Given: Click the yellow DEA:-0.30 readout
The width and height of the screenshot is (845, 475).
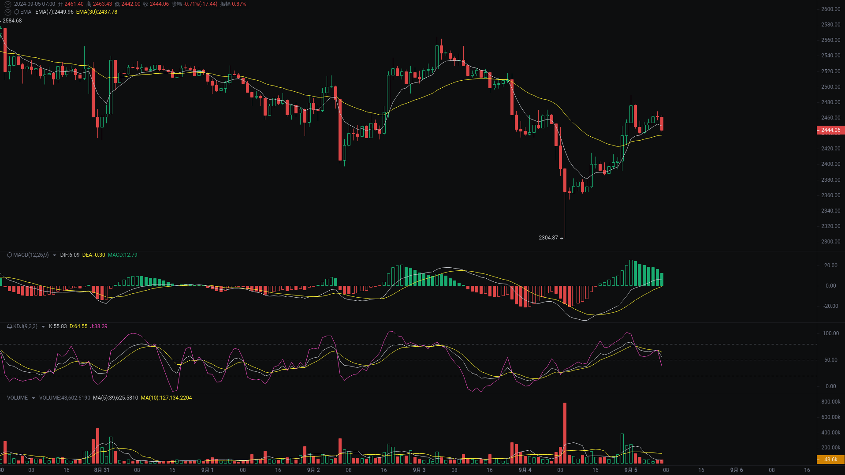Looking at the screenshot, I should [93, 255].
